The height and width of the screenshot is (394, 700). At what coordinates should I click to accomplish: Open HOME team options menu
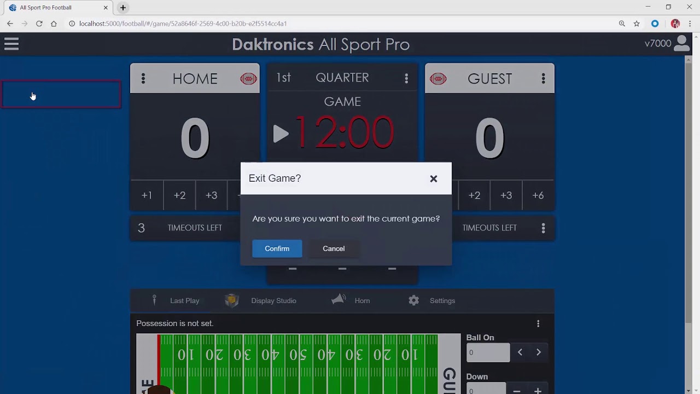point(143,79)
